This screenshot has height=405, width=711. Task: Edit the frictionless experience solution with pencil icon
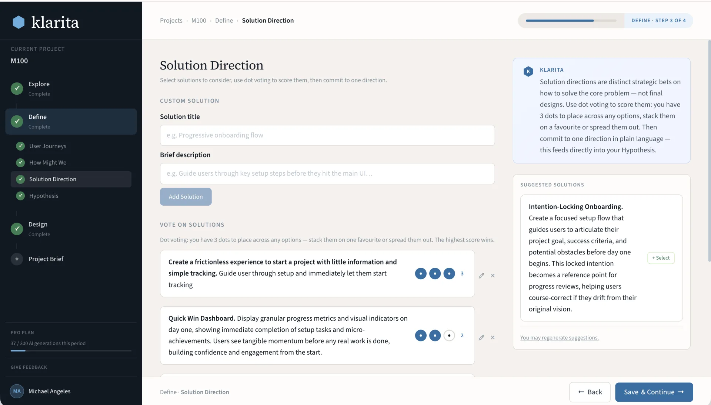pyautogui.click(x=481, y=276)
